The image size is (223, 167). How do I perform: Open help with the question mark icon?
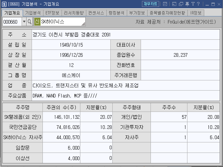198,4
